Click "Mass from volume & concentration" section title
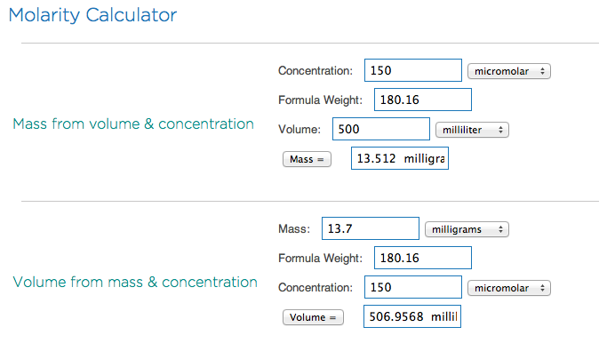This screenshot has height=359, width=607. coord(133,124)
